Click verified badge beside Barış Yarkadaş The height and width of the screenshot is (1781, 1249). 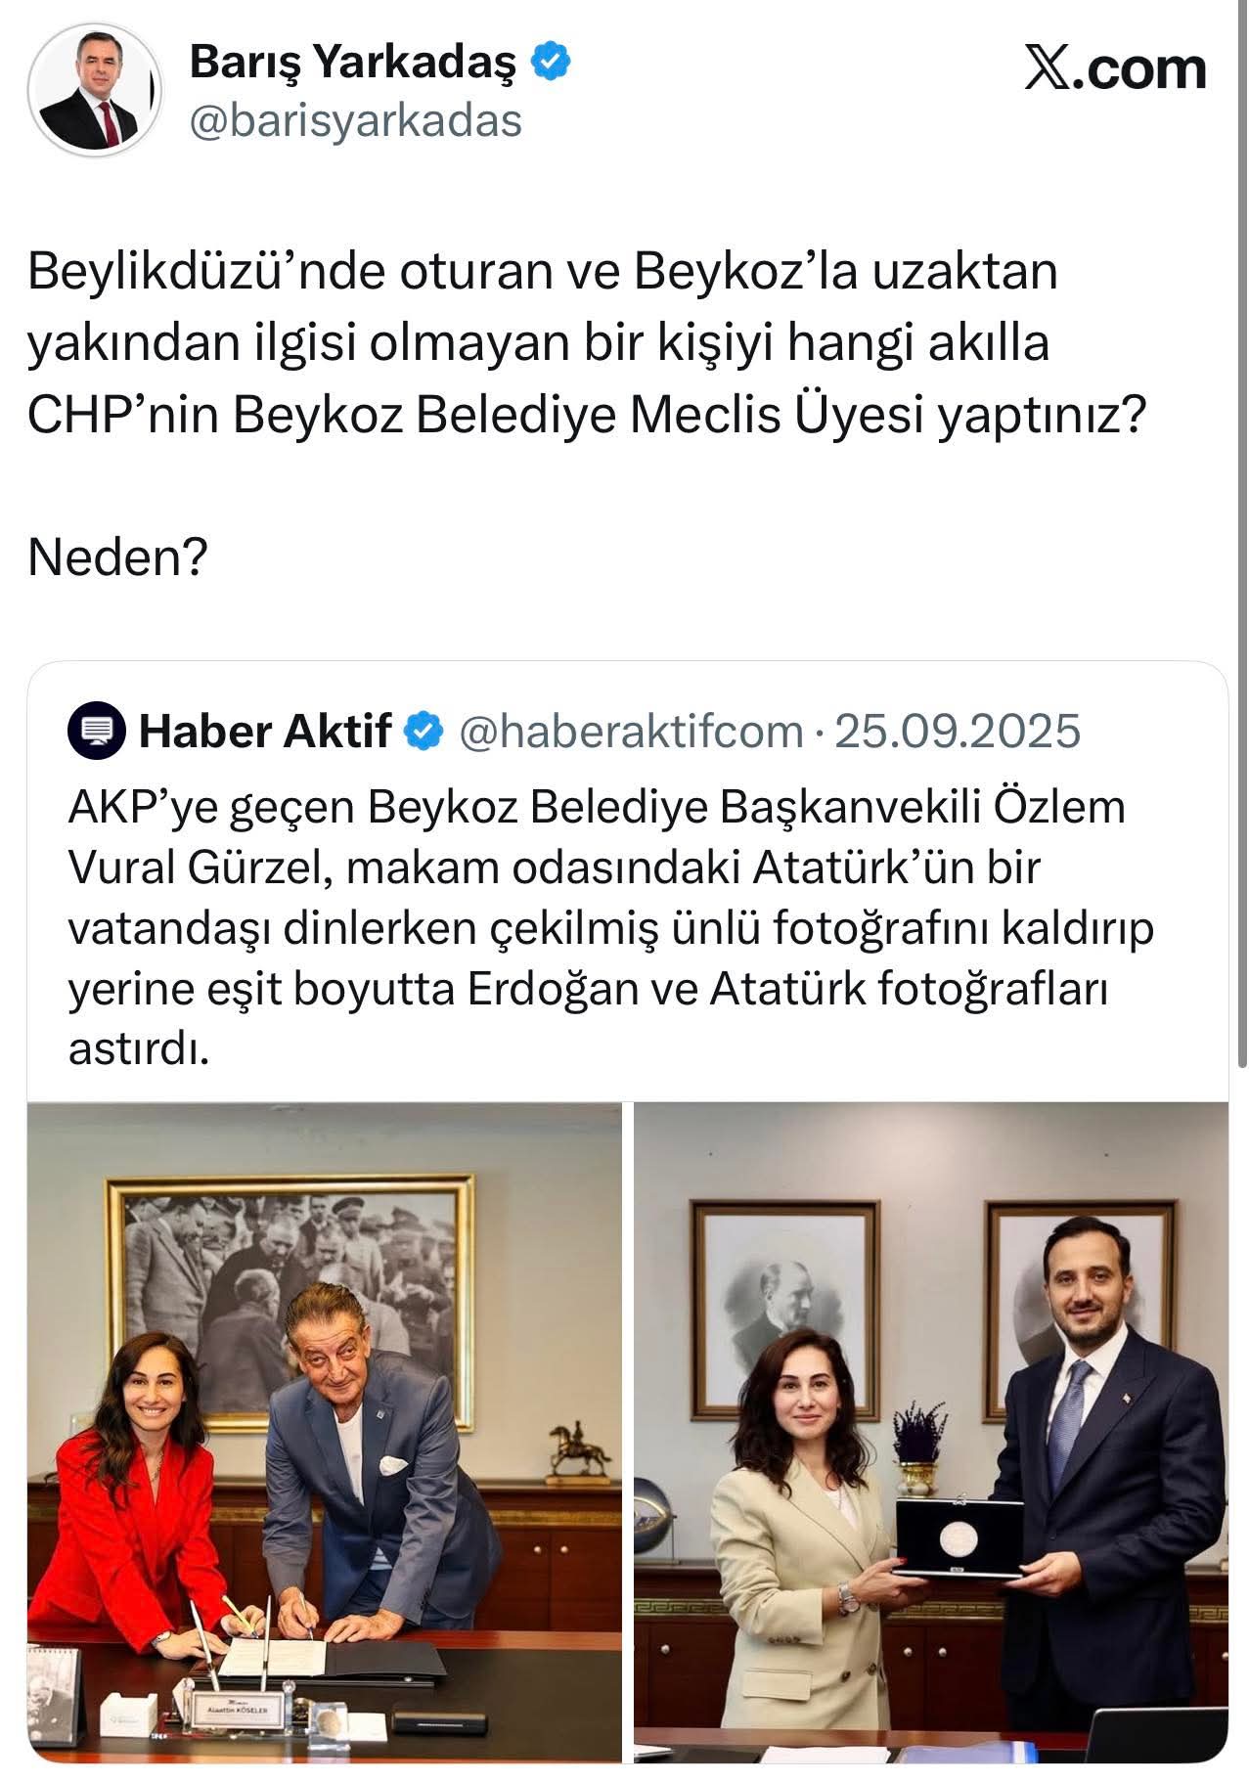(551, 63)
